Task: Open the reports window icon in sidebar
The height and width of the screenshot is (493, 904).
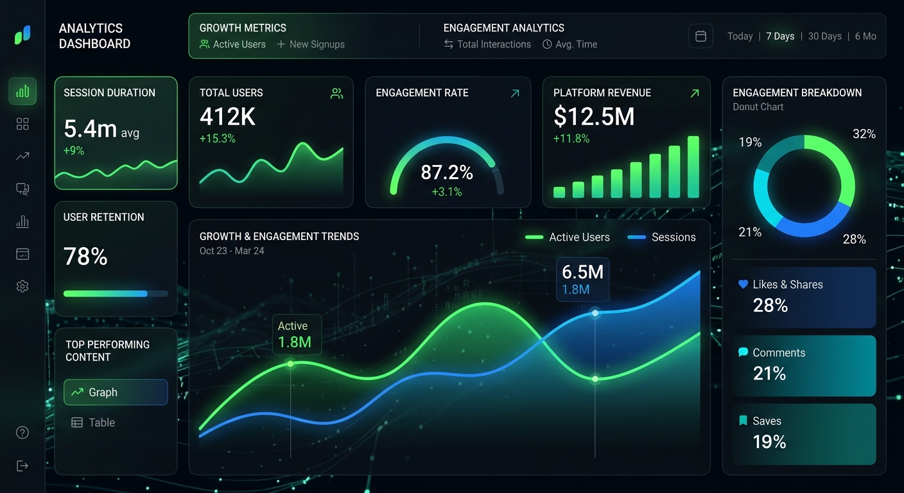Action: click(22, 254)
